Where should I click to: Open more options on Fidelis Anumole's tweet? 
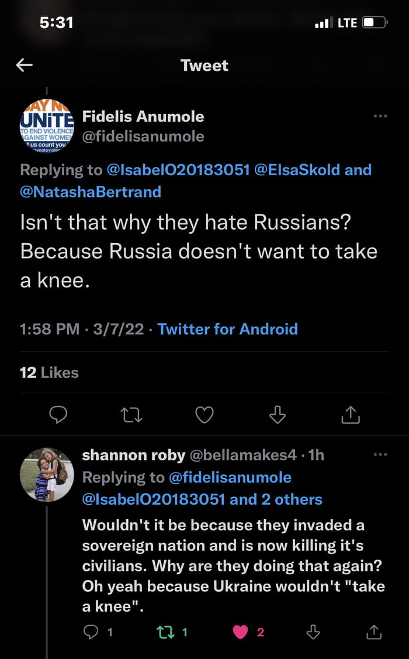(380, 116)
